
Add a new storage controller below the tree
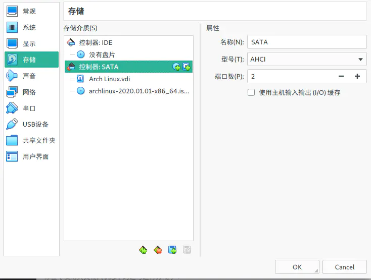pyautogui.click(x=143, y=250)
